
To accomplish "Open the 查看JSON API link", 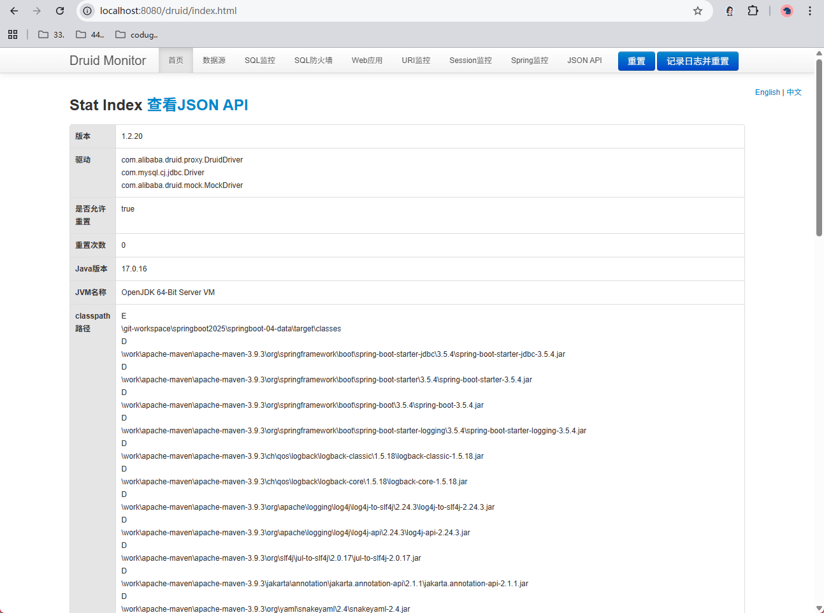I will [x=198, y=105].
